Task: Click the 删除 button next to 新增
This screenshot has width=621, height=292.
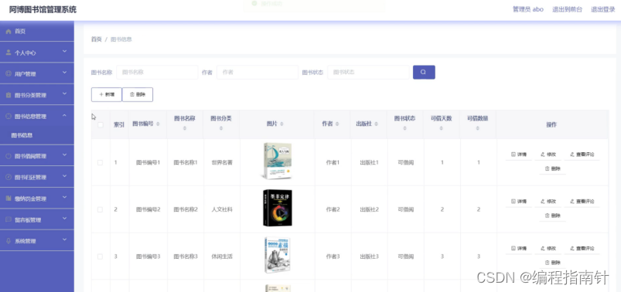Action: 138,94
